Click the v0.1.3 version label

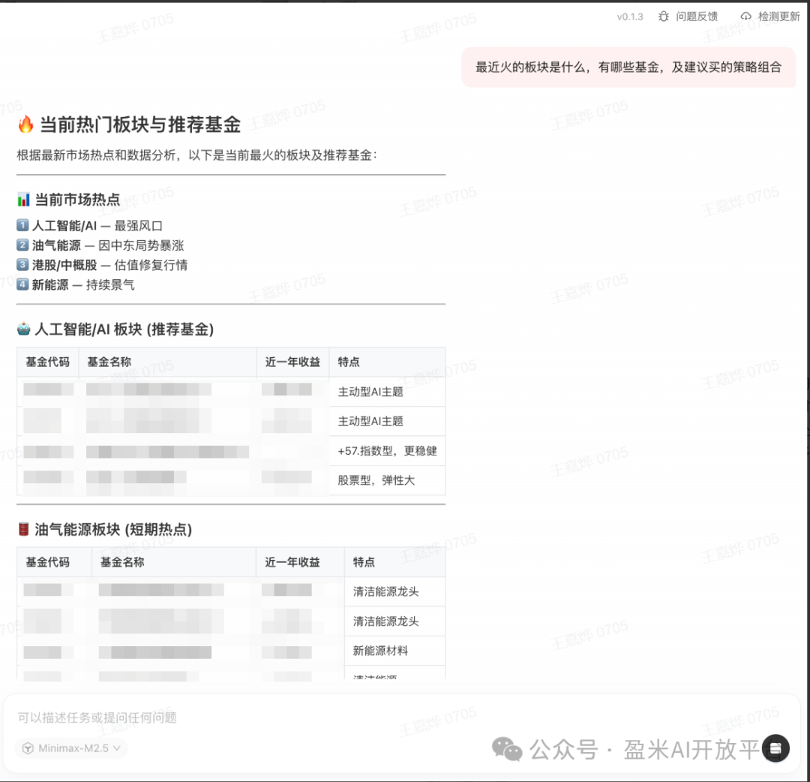630,17
